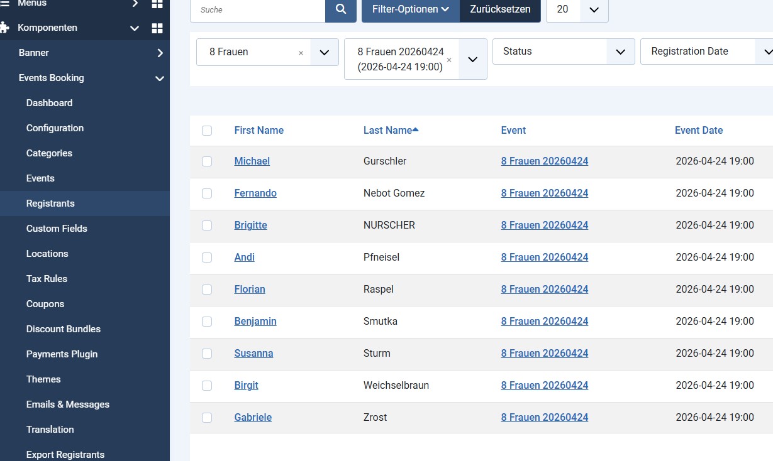Tick the select-all checkbox in header
Image resolution: width=773 pixels, height=461 pixels.
(x=207, y=131)
